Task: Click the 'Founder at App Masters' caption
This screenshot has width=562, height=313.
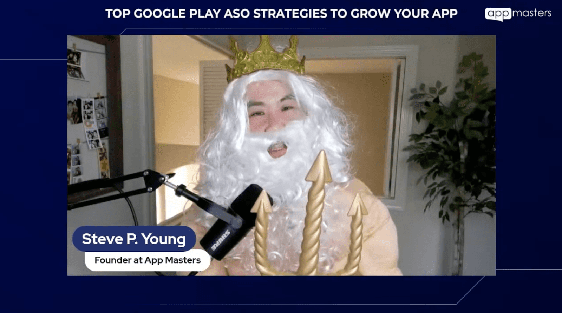Action: click(x=148, y=260)
